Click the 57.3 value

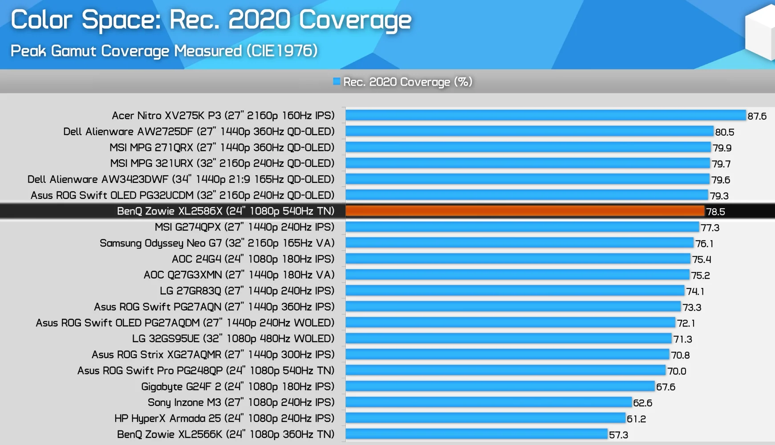619,435
